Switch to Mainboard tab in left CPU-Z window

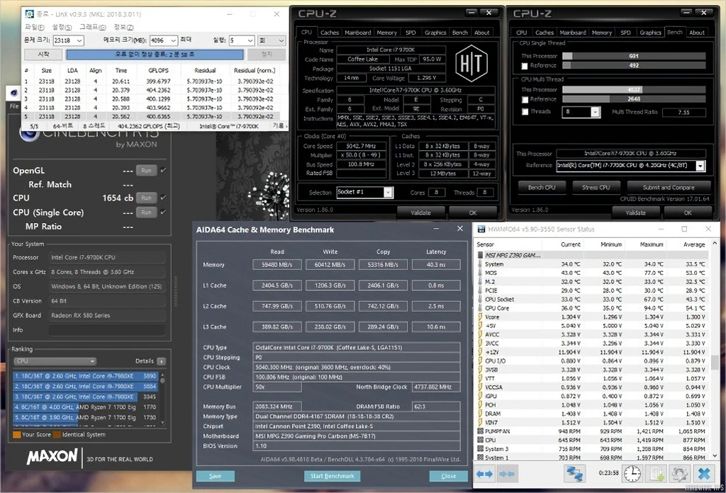[357, 33]
